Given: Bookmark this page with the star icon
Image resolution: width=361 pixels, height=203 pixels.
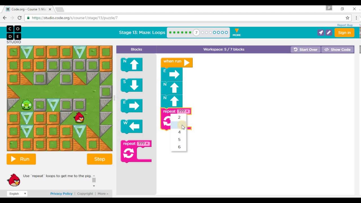Looking at the screenshot, I should click(x=347, y=18).
